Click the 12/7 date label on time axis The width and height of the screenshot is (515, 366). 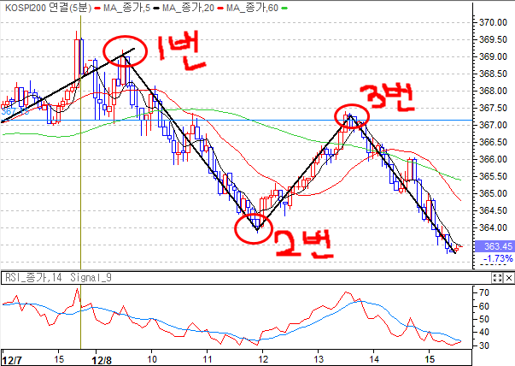tap(11, 360)
